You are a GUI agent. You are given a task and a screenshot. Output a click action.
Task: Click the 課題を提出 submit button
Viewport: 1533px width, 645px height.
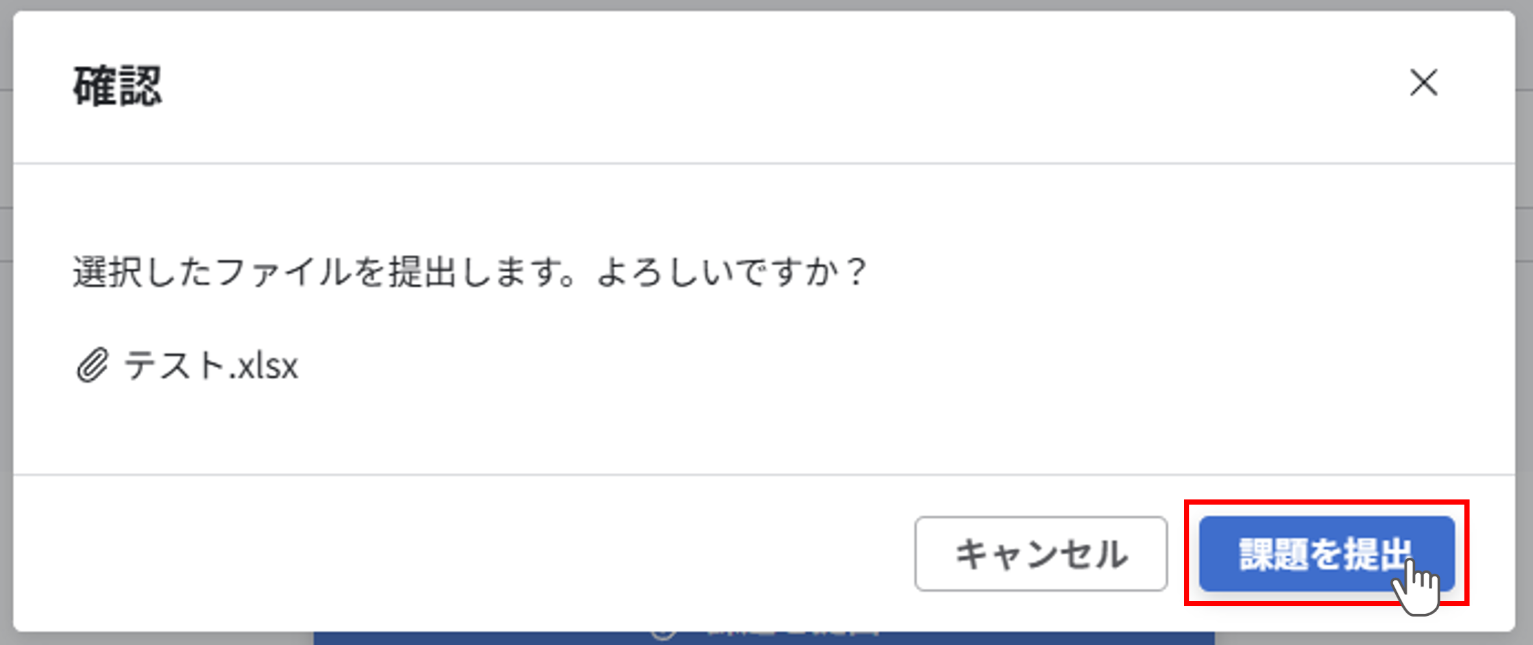1326,554
